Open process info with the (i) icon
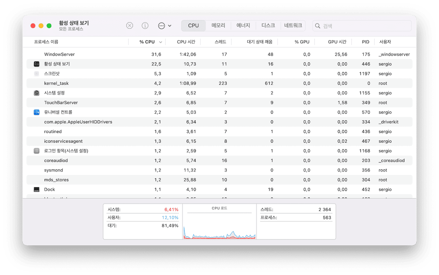Viewport: 439px width, 275px height. pyautogui.click(x=145, y=26)
